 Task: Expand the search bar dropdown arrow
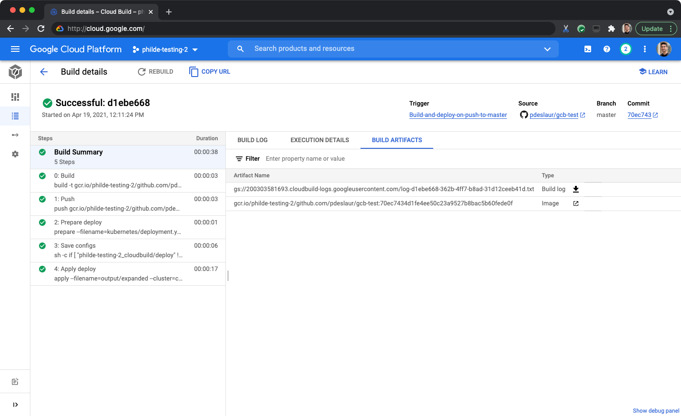[547, 49]
